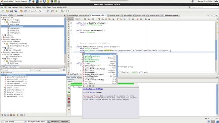This screenshot has width=219, height=123.
Task: Toggle the green Show Passed tests filter
Action: click(x=69, y=92)
